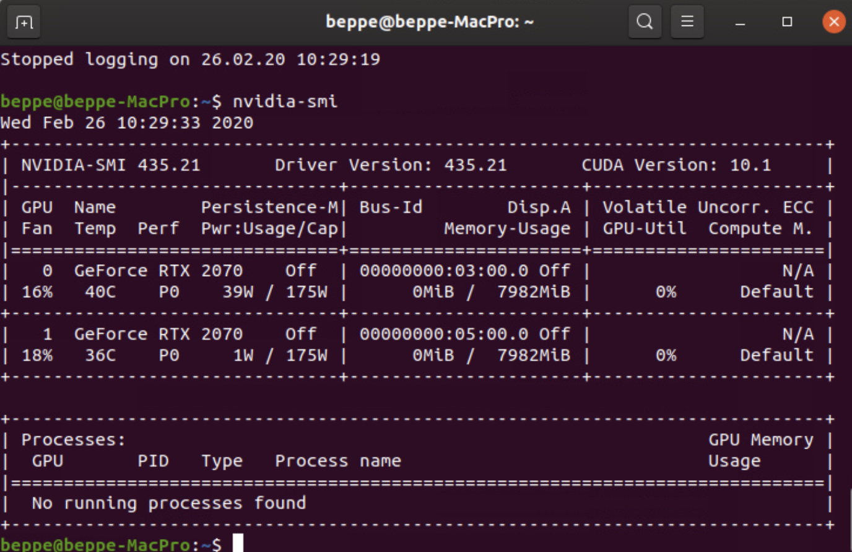
Task: Click the GPU 0 temperature 40C
Action: [100, 292]
